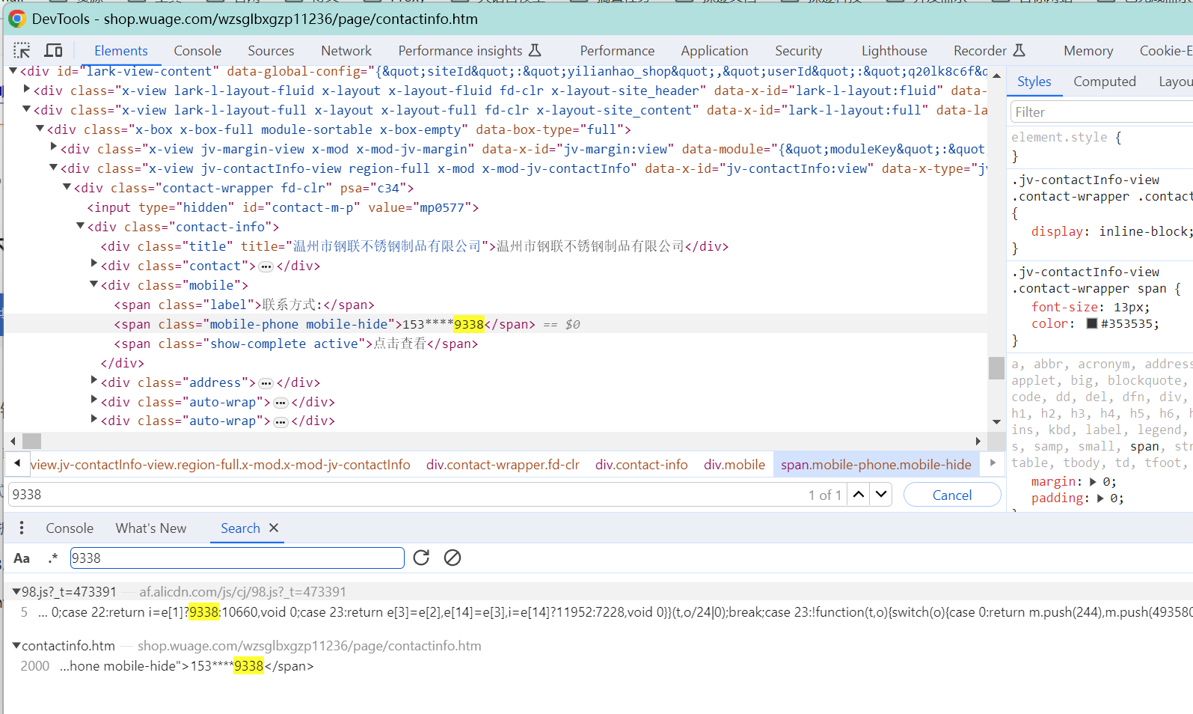Toggle regular expression search option

53,558
